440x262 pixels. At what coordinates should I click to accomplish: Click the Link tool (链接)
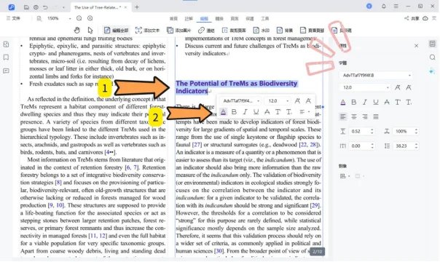tap(206, 31)
